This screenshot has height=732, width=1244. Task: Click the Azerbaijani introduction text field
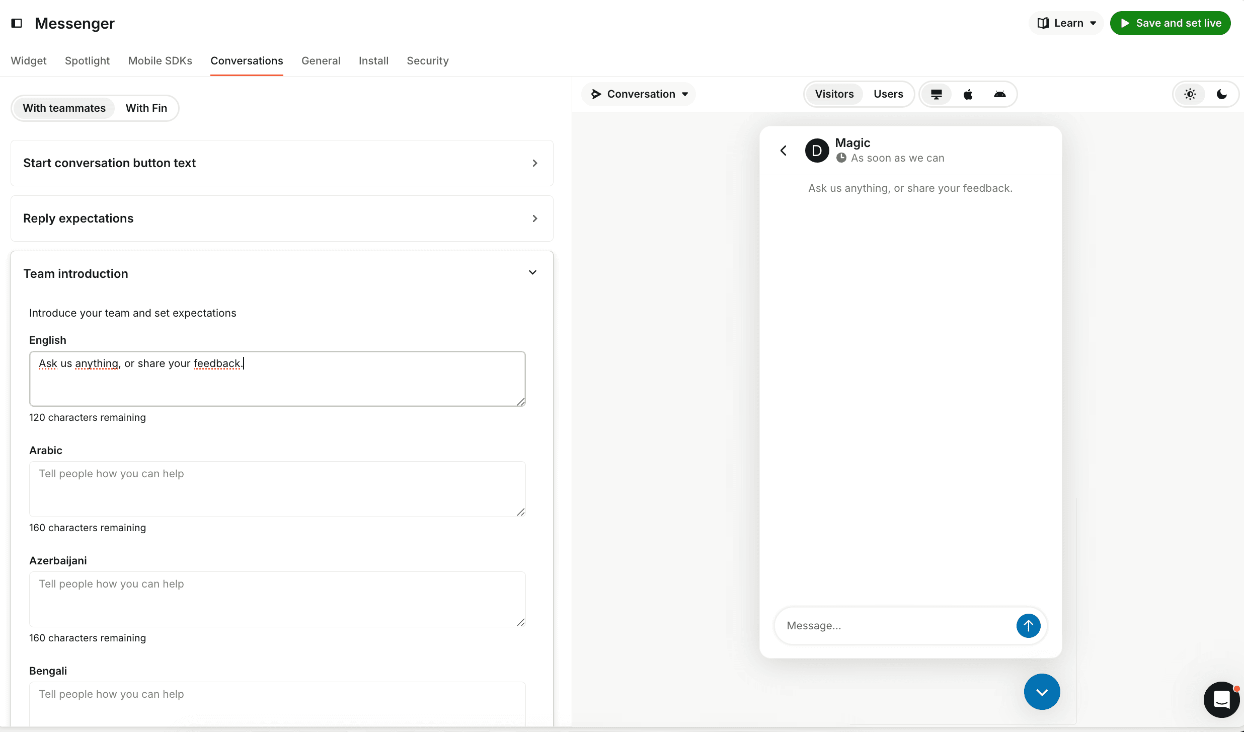[x=277, y=599]
